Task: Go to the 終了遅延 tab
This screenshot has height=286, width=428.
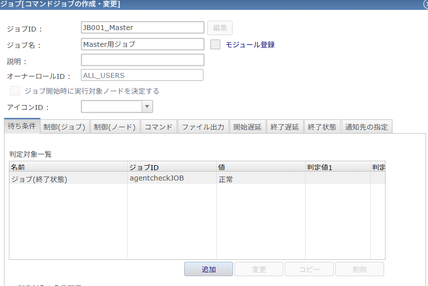Action: (x=285, y=127)
